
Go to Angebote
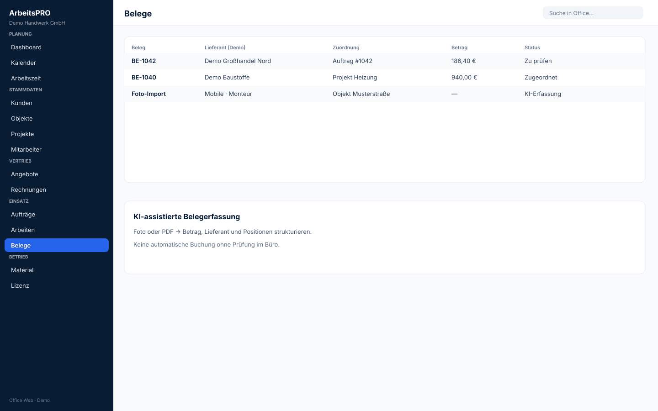coord(57,174)
